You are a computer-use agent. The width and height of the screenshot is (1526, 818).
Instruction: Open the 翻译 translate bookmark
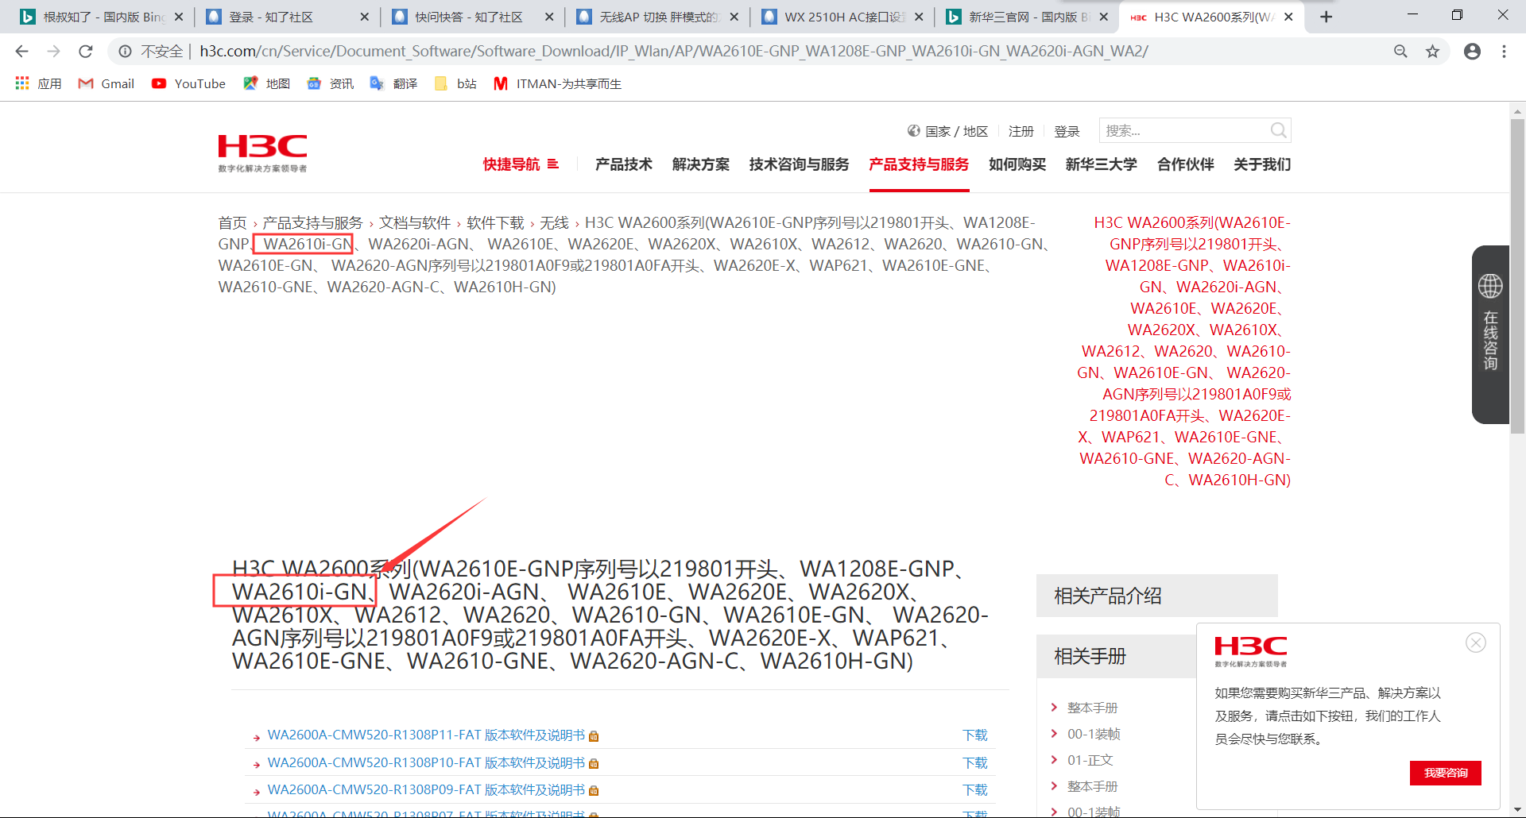(393, 83)
